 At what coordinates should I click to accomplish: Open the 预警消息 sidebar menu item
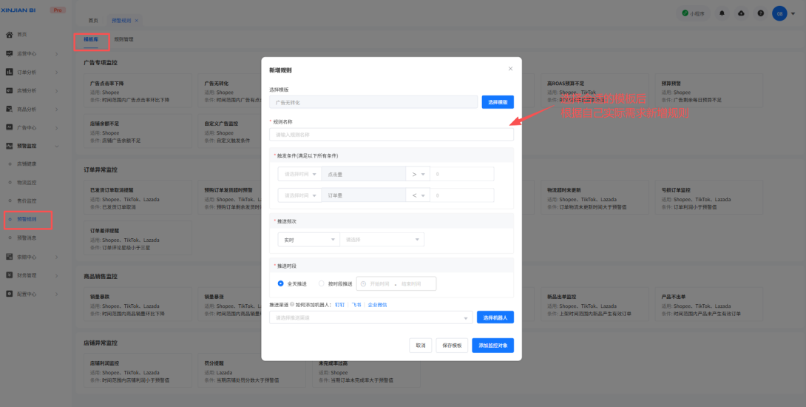coord(27,238)
